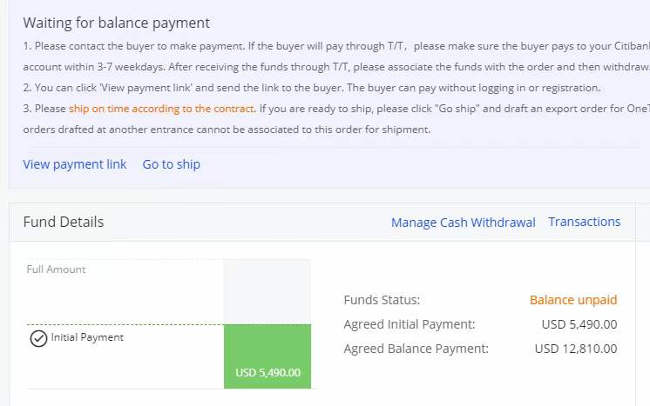This screenshot has height=406, width=650.
Task: Click the Initial Payment checkmark icon
Action: coord(38,338)
